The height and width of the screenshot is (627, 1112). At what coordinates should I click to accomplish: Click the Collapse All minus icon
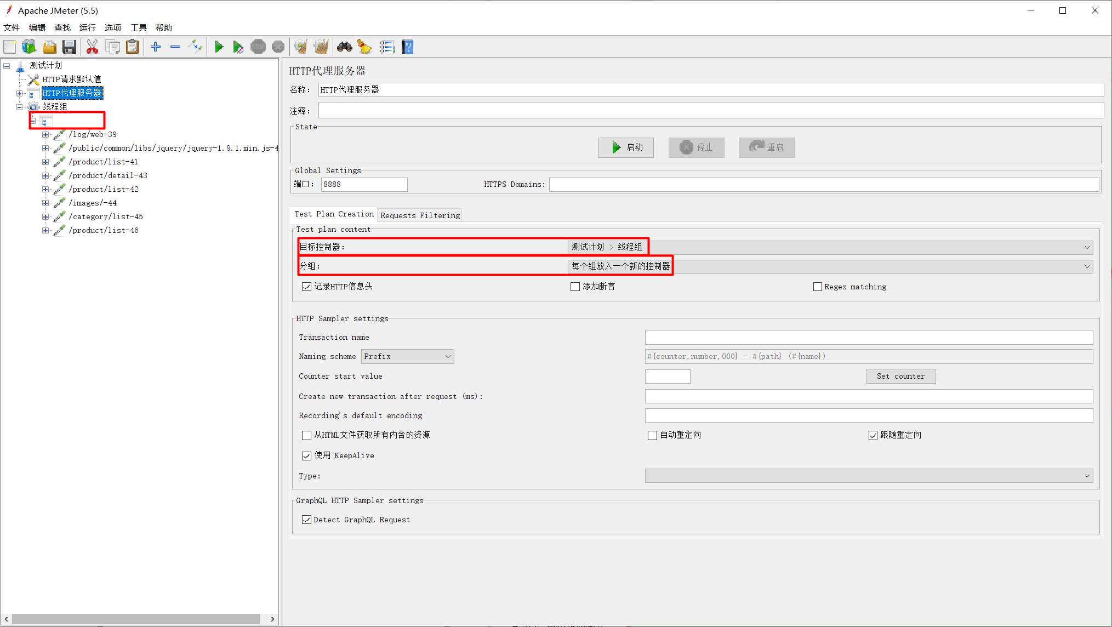(175, 47)
